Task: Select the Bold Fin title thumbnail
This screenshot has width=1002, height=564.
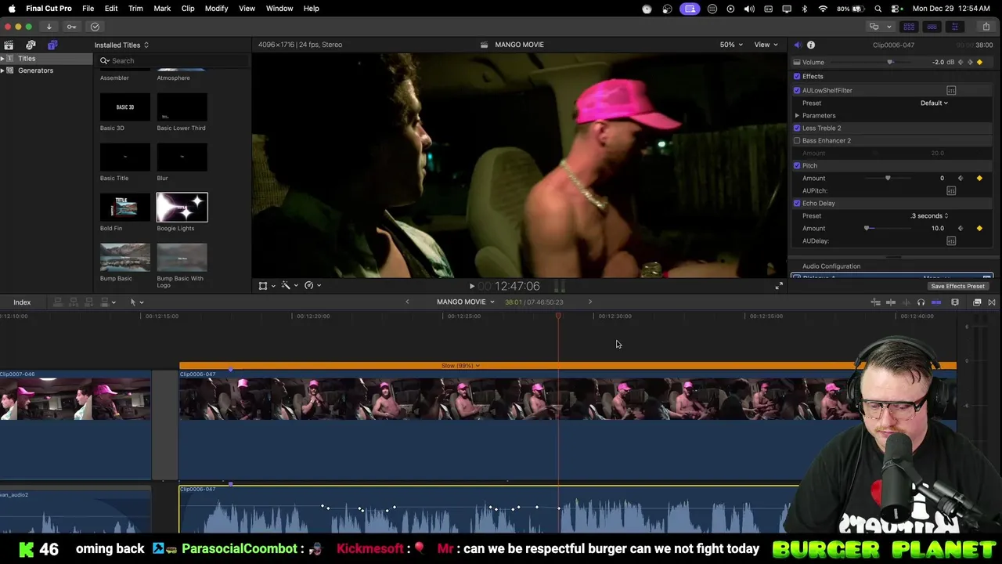Action: [x=124, y=207]
